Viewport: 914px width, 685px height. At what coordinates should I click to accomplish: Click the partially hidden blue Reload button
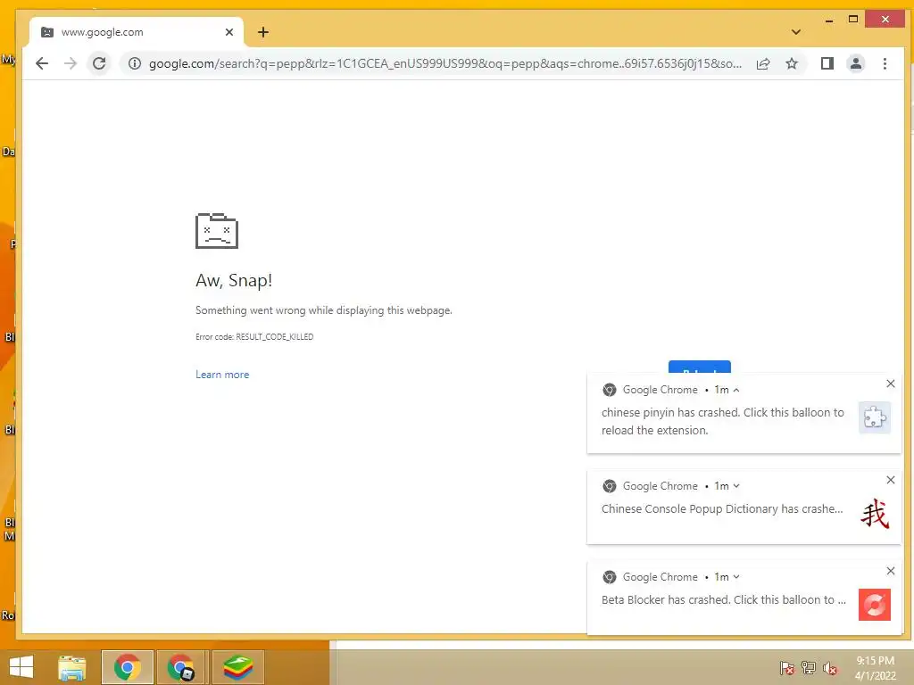(x=700, y=367)
